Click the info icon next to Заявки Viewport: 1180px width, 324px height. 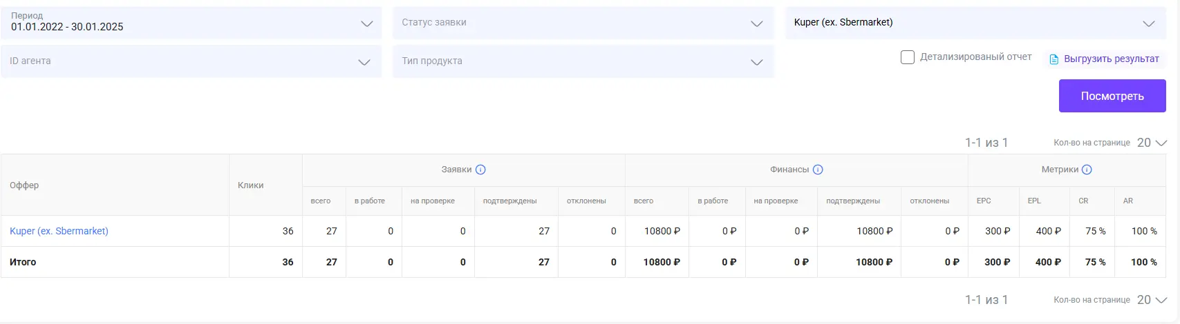click(480, 170)
